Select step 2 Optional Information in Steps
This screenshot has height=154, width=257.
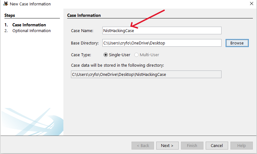coord(31,31)
